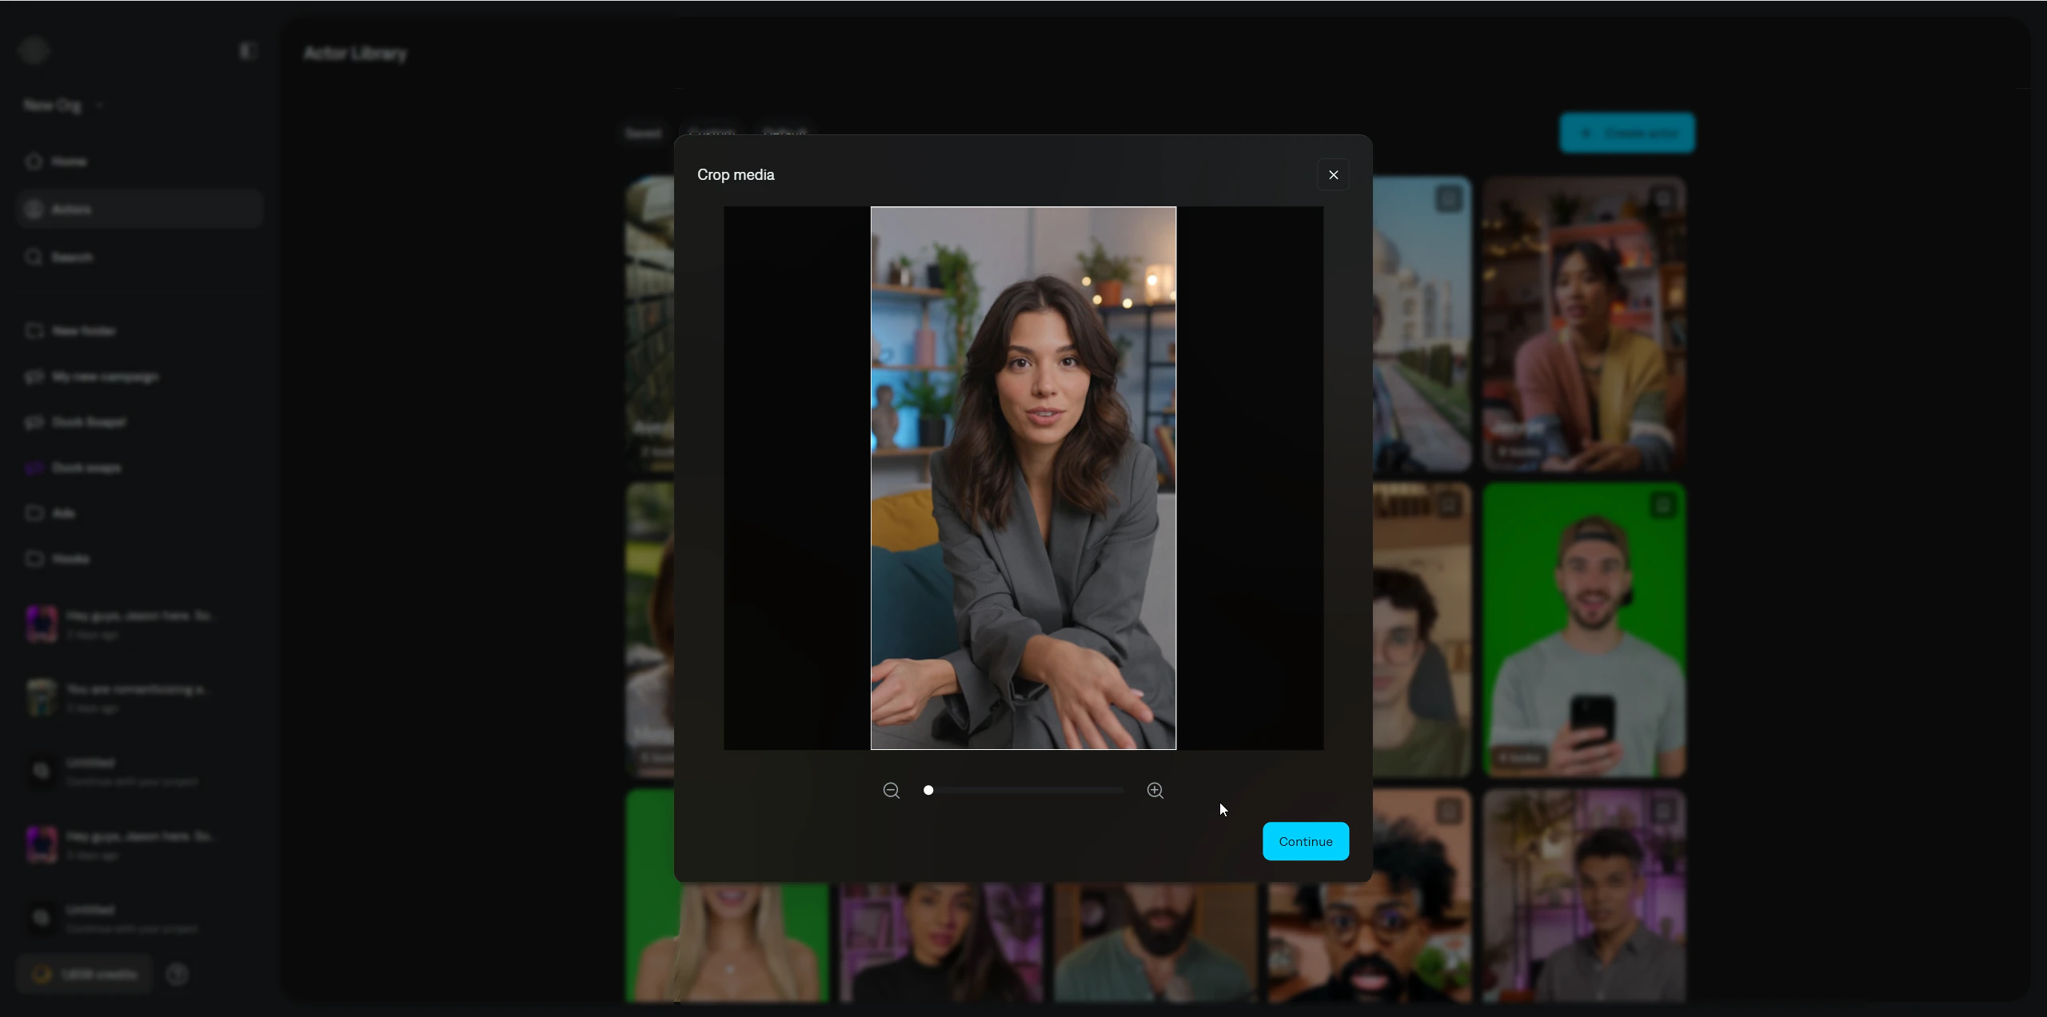
Task: Select the man in purple room thumbnail
Action: tap(1584, 895)
